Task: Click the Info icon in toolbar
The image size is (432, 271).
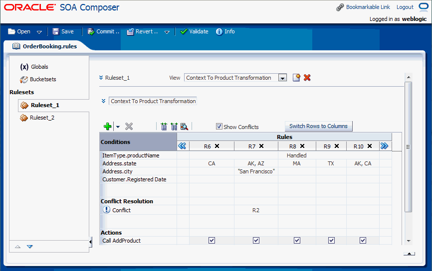Action: tap(219, 32)
